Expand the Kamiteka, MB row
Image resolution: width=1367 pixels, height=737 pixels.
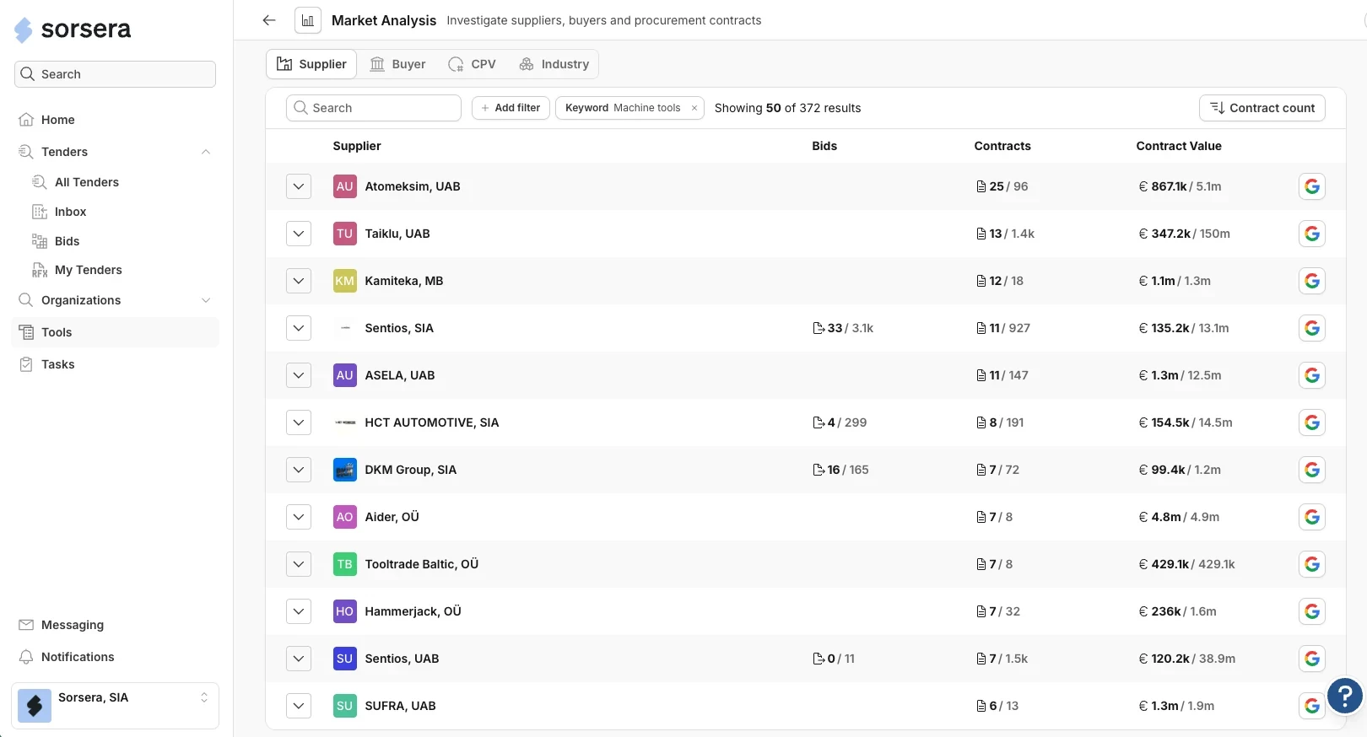point(299,281)
